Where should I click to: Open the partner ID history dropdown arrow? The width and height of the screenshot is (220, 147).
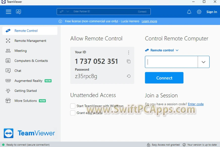(204, 62)
